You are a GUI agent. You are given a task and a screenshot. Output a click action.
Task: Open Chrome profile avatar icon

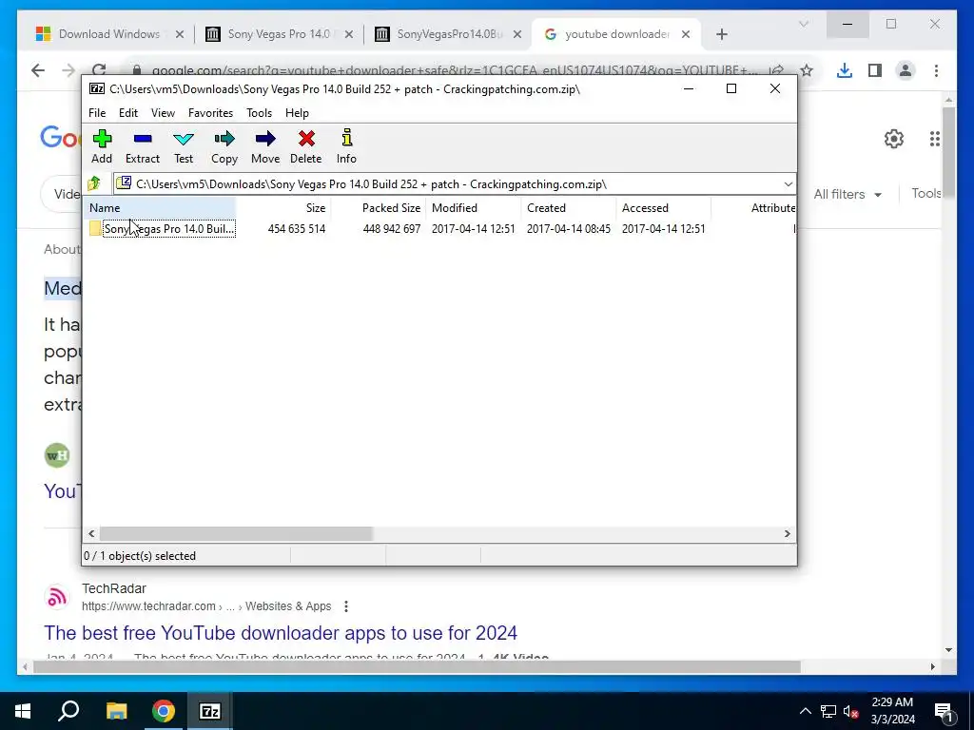pyautogui.click(x=906, y=70)
